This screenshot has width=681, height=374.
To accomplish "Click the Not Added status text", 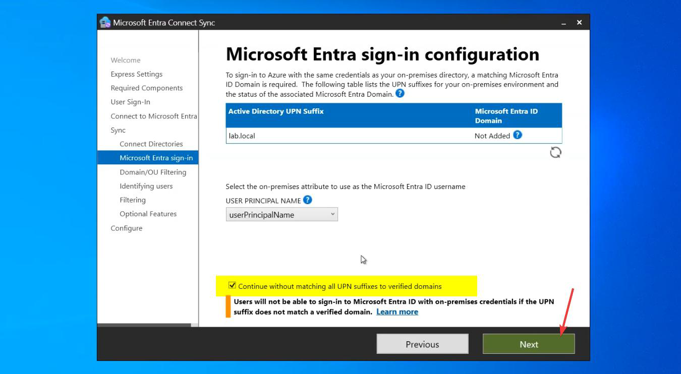I will [492, 136].
